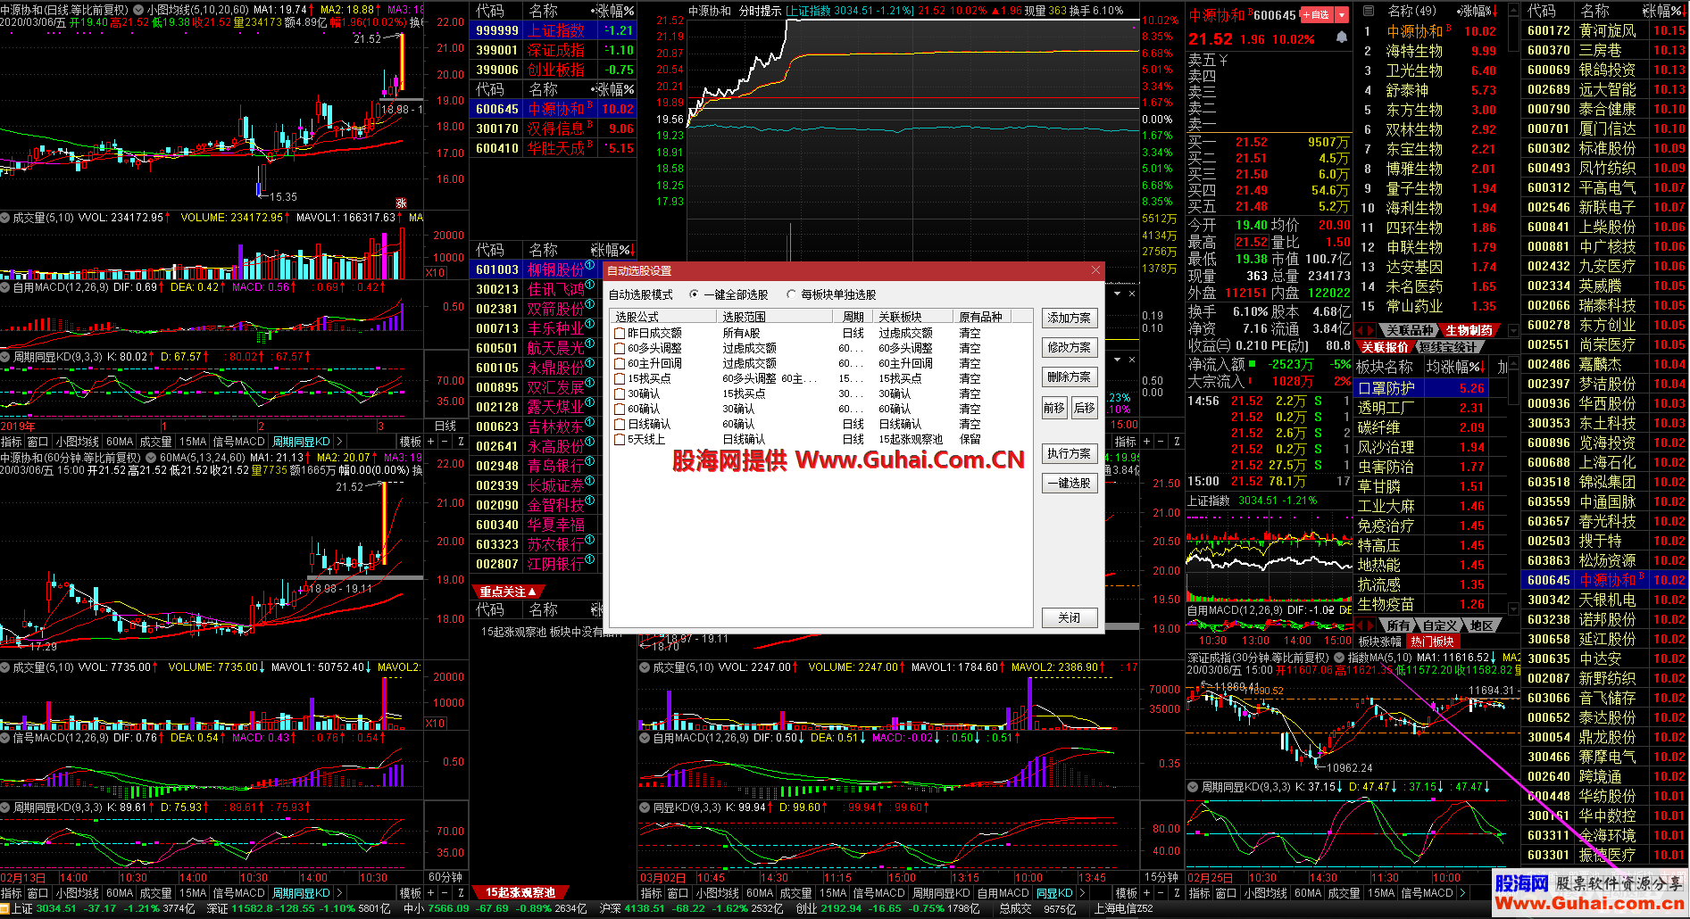
Task: Click the > more-indicators arrow in daily chart toolbar
Action: click(x=339, y=442)
